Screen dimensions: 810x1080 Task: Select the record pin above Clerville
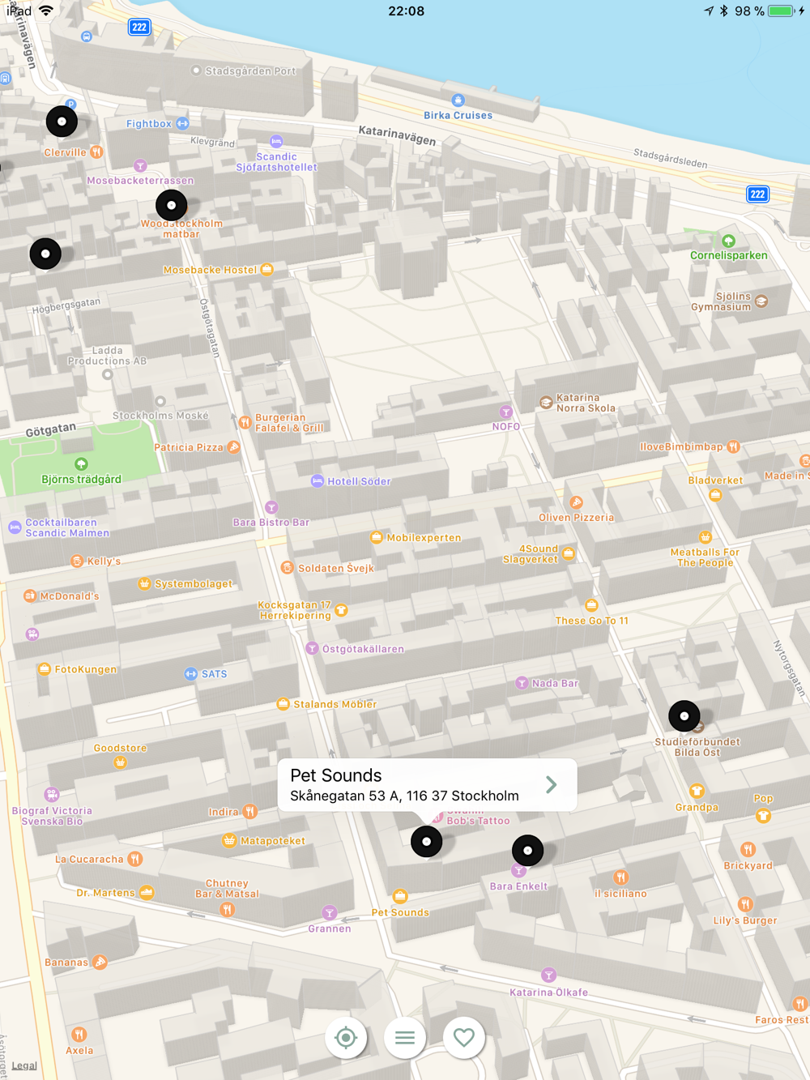pos(62,121)
